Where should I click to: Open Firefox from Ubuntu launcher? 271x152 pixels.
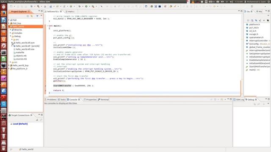click(4, 14)
